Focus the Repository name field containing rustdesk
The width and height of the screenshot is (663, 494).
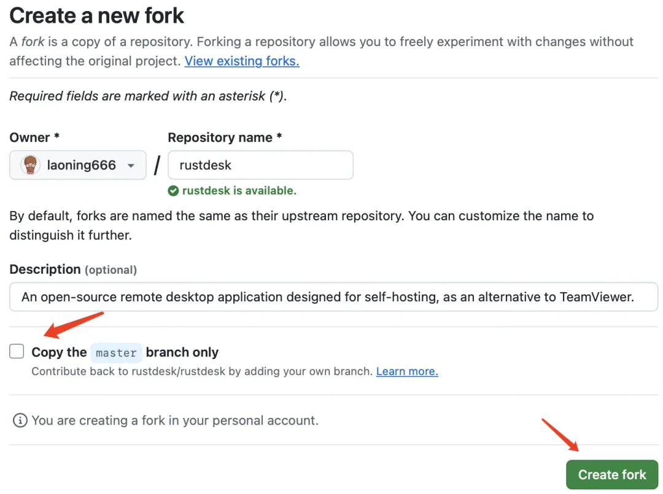coord(260,165)
